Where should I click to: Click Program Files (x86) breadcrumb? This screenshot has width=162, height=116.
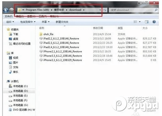[x=37, y=10]
